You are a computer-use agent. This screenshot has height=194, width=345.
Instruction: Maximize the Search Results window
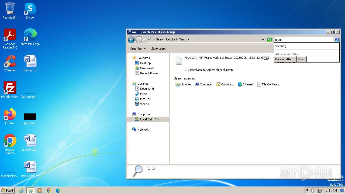[x=332, y=32]
